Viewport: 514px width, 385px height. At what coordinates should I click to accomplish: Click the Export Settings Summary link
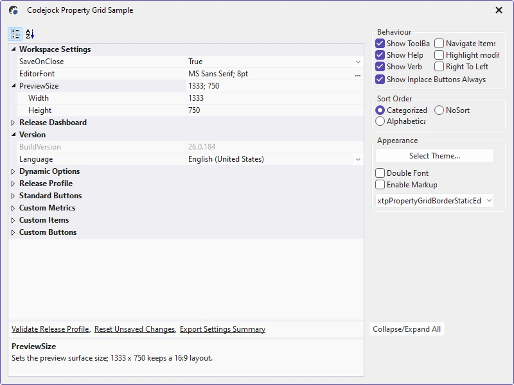pos(222,329)
